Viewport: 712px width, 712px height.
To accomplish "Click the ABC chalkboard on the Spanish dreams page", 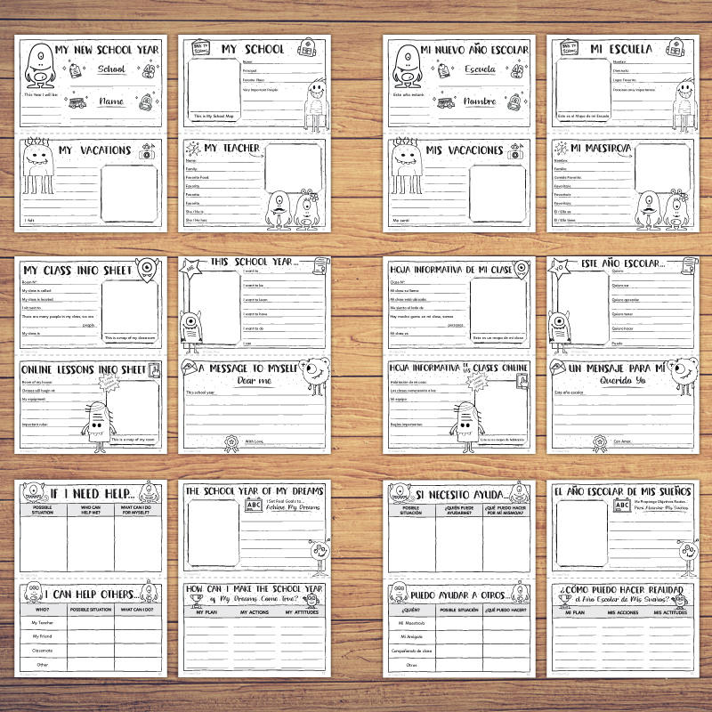I will tap(619, 506).
